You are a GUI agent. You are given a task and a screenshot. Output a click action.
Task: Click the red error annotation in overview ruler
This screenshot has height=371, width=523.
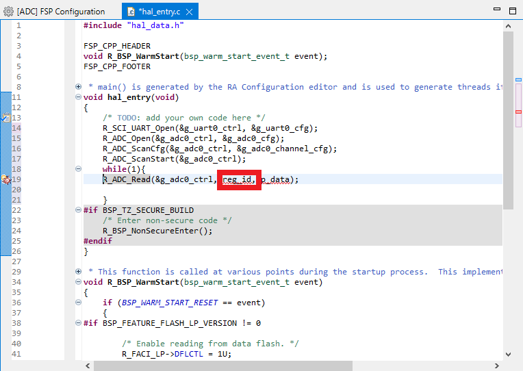(x=518, y=112)
